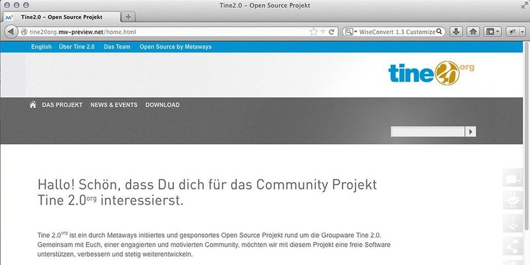Image resolution: width=530 pixels, height=265 pixels.
Task: Click the add-on toolbar icon at far right
Action: 512,32
